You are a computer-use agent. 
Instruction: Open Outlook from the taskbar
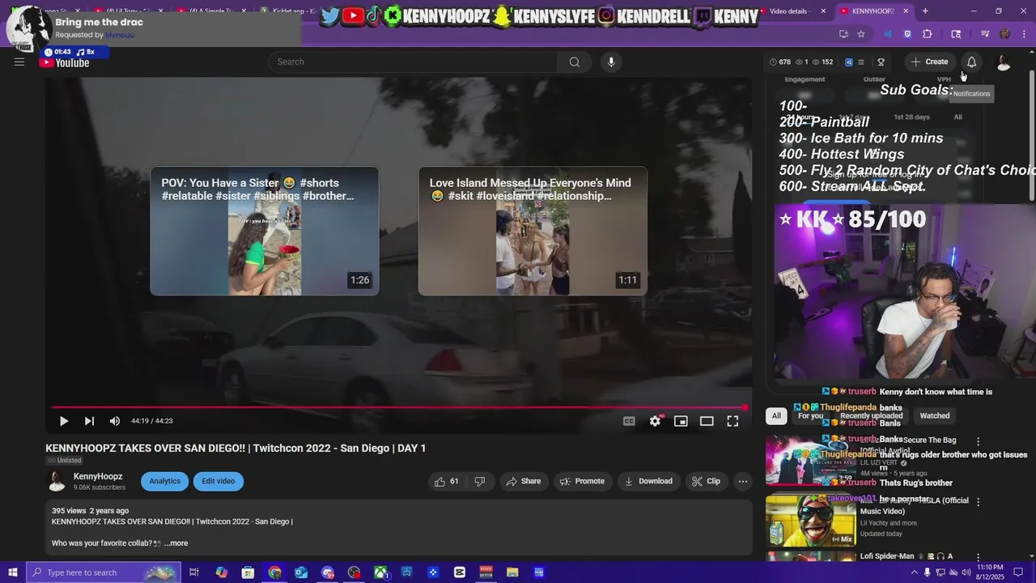pyautogui.click(x=301, y=572)
